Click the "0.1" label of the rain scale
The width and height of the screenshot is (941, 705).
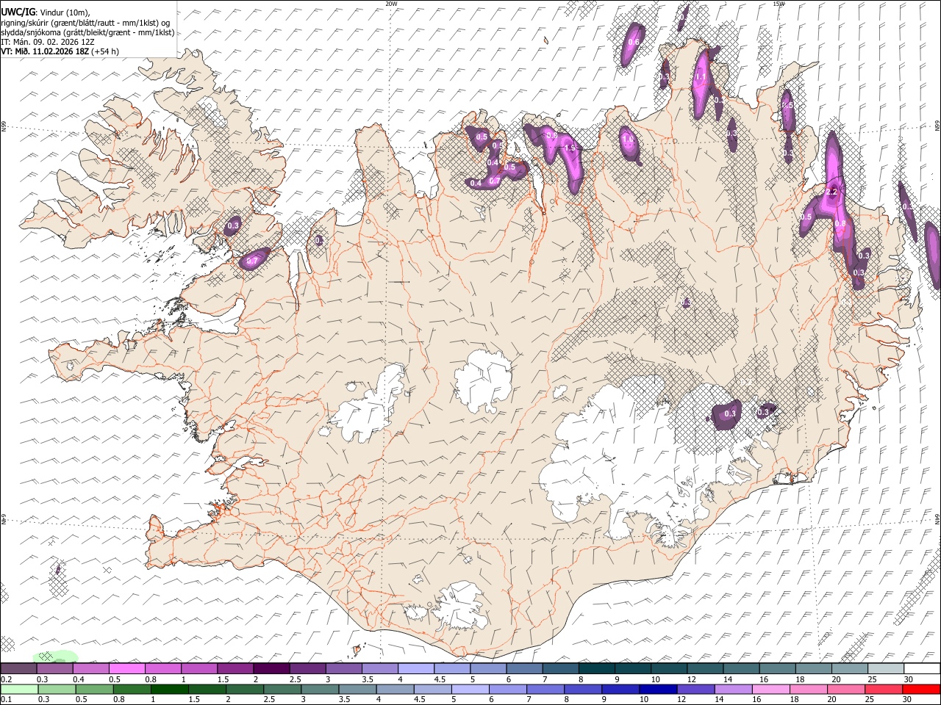7,699
